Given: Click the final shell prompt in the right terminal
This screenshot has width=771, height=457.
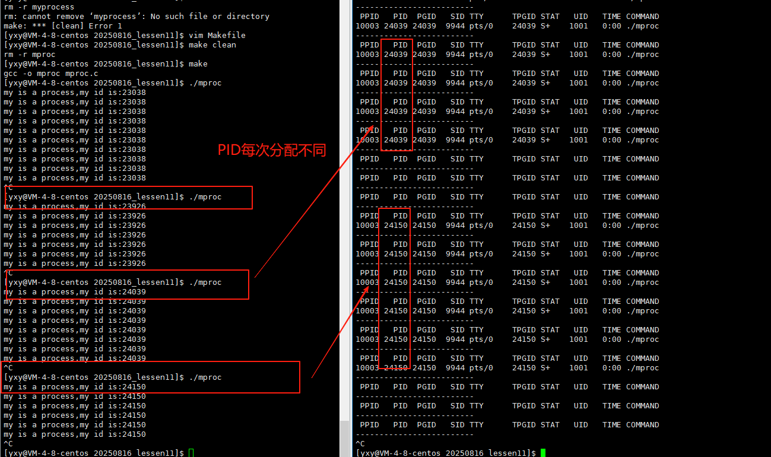Looking at the screenshot, I should point(445,453).
